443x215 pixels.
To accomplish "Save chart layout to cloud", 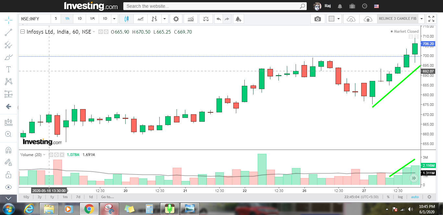I will point(368,19).
